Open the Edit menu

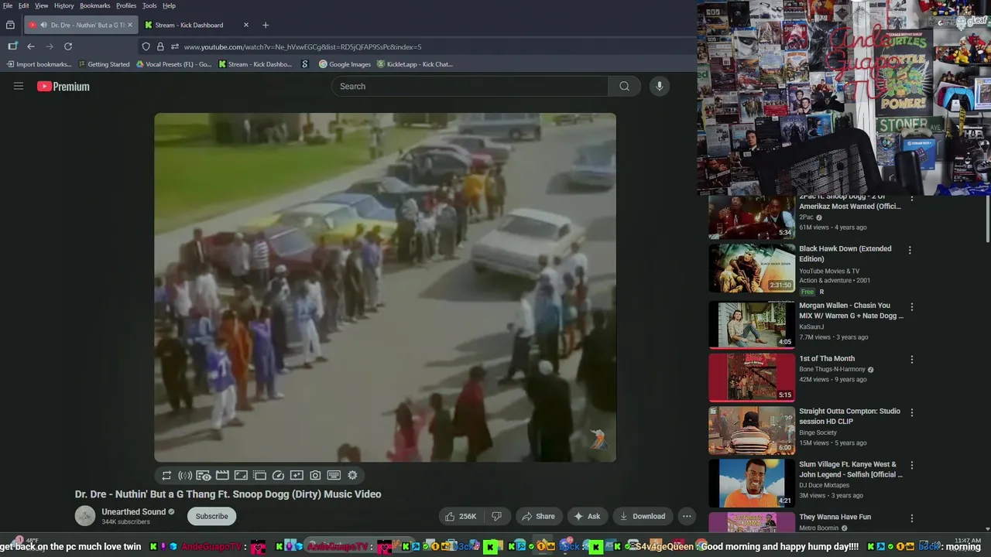click(x=24, y=5)
